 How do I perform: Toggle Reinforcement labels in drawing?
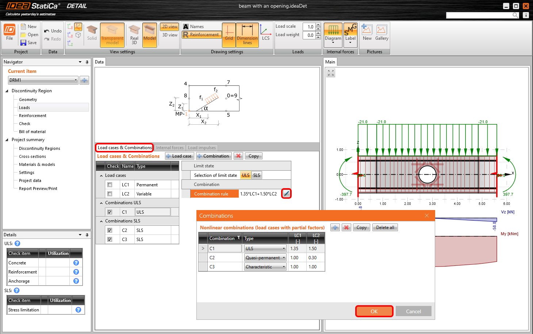pyautogui.click(x=202, y=34)
